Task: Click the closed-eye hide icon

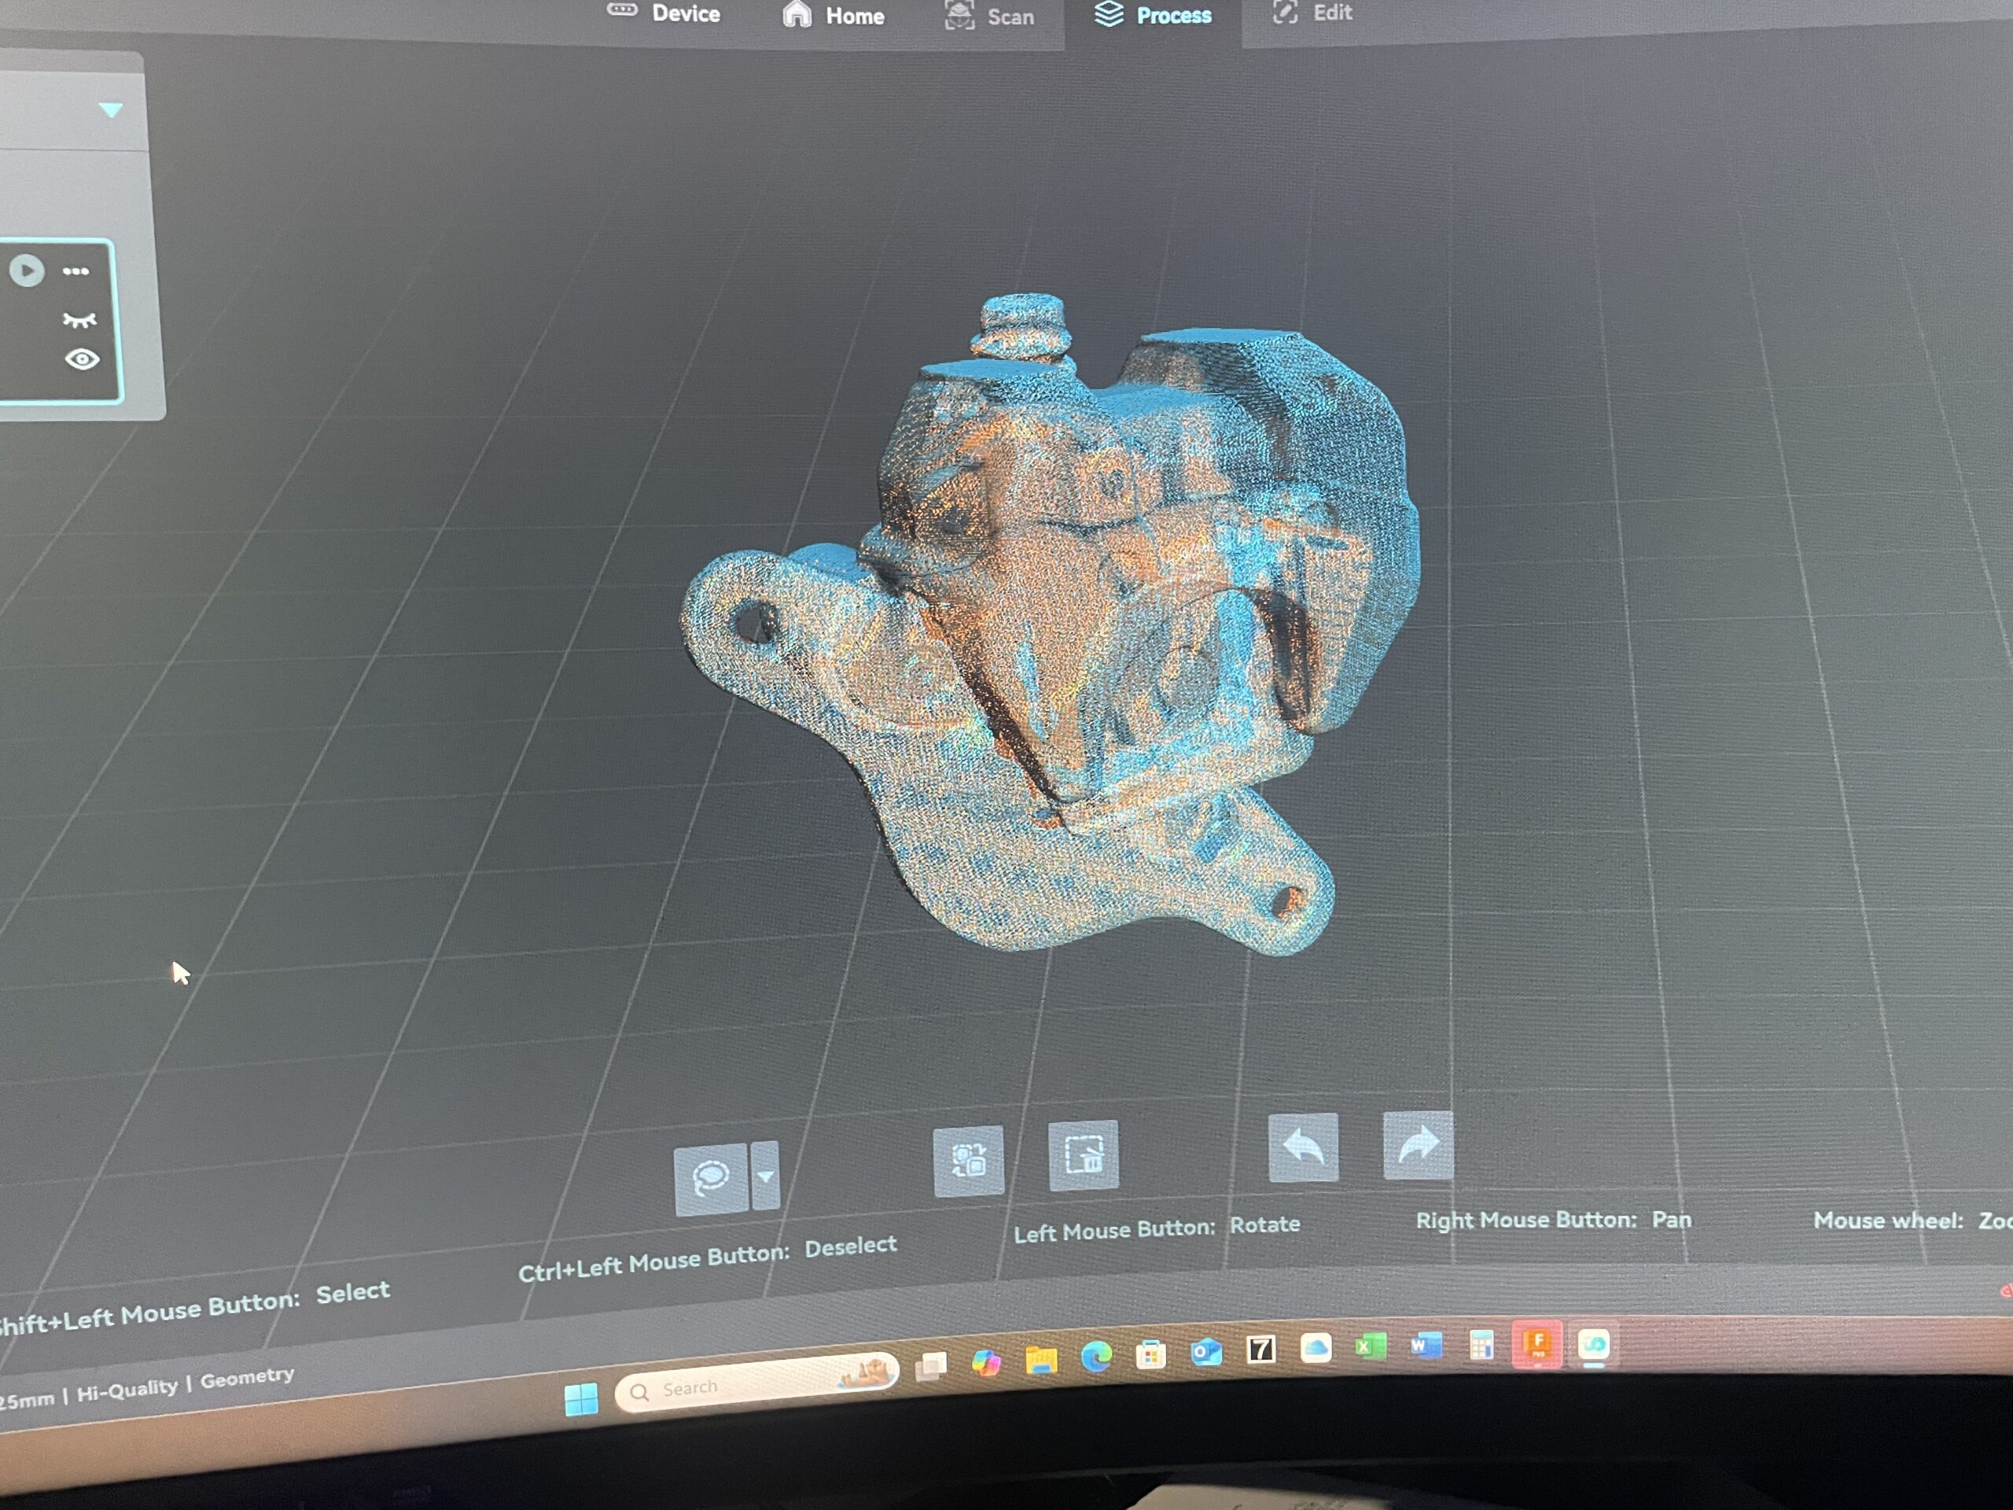Action: (x=80, y=319)
